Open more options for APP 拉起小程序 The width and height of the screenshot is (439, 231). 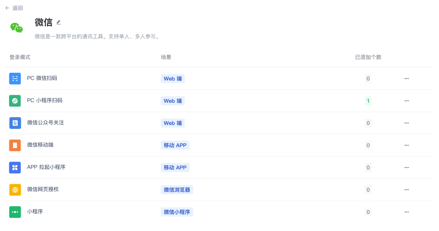(406, 168)
